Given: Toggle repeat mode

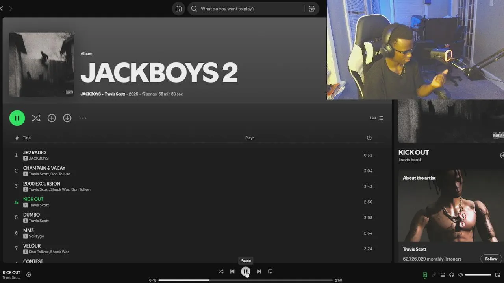Looking at the screenshot, I should 270,271.
